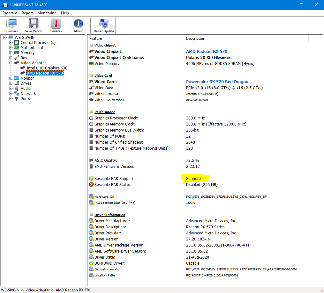
Task: Select Intel UHD Graphics 630 in tree
Action: [47, 68]
